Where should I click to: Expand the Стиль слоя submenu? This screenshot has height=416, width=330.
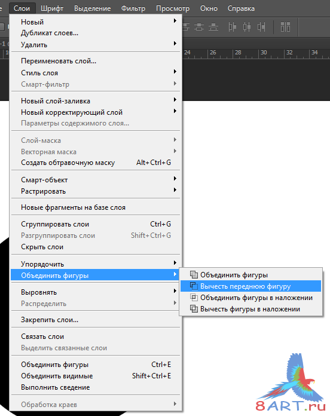[96, 73]
